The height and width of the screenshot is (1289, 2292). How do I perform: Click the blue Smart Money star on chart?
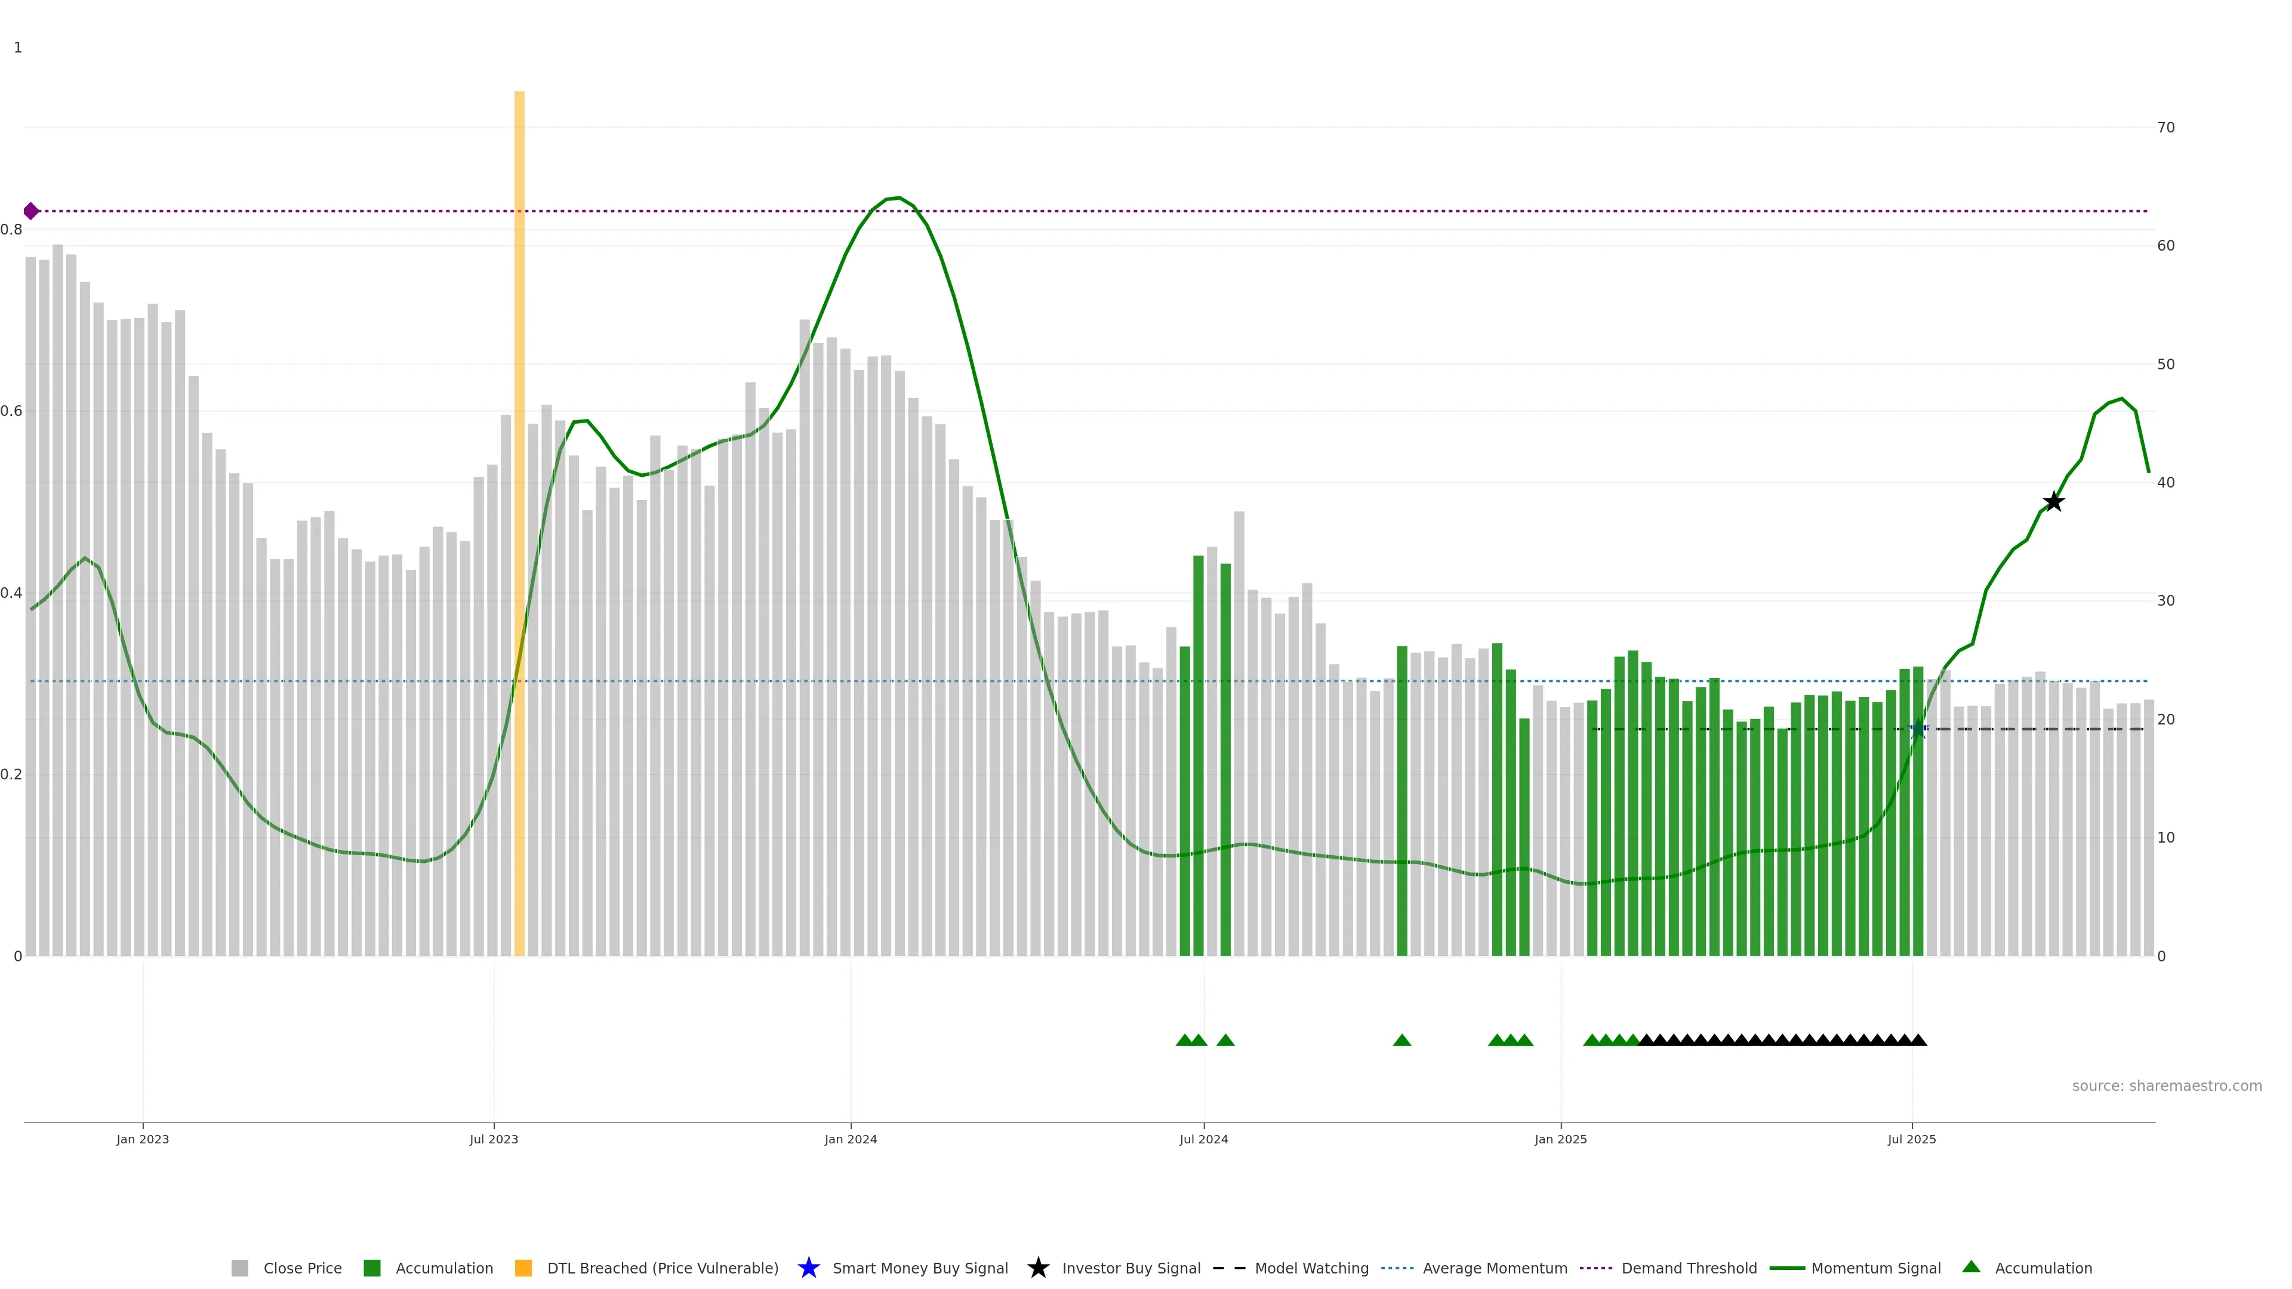1918,729
